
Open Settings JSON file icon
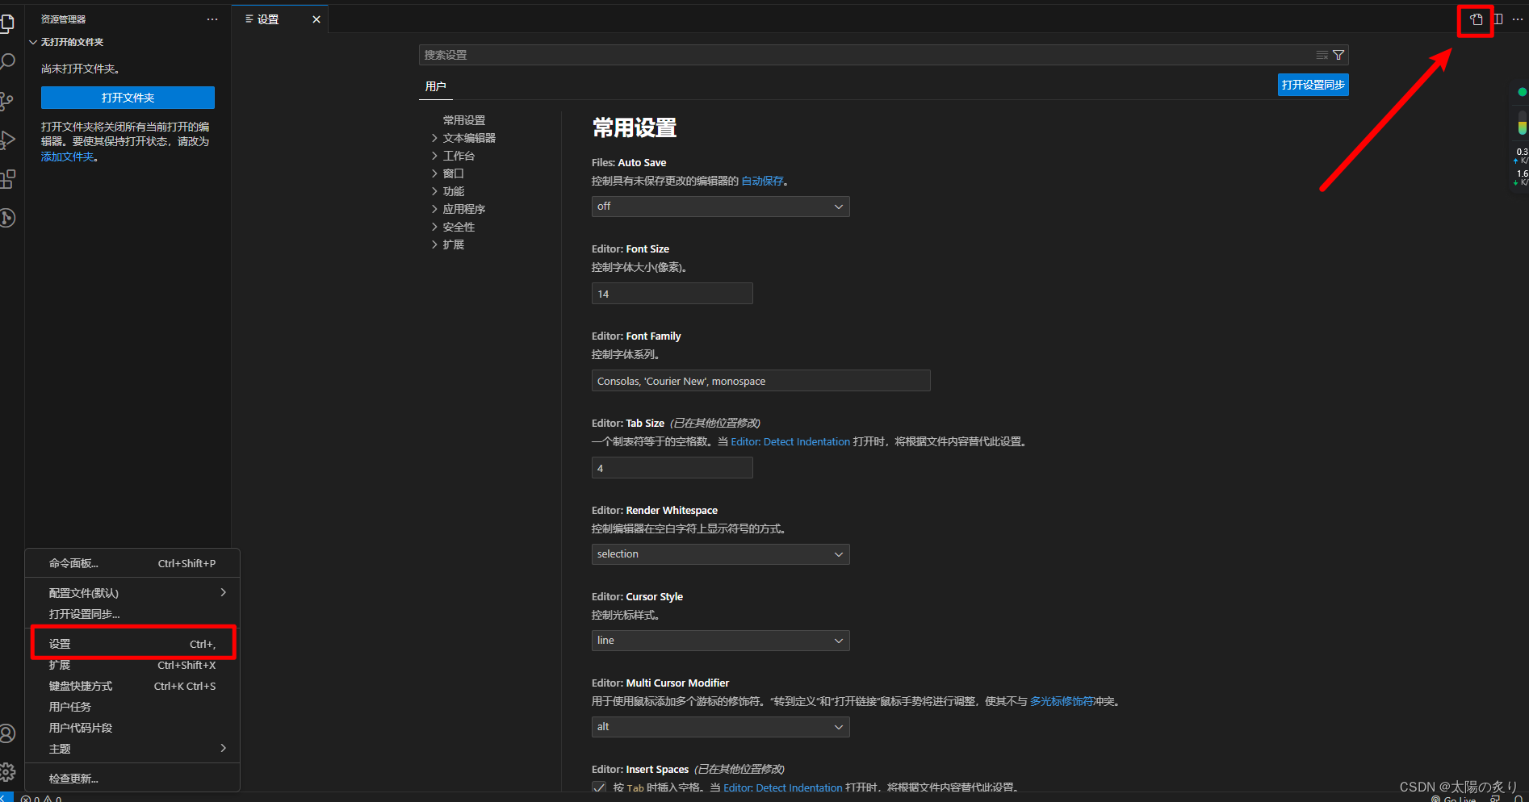click(x=1477, y=19)
